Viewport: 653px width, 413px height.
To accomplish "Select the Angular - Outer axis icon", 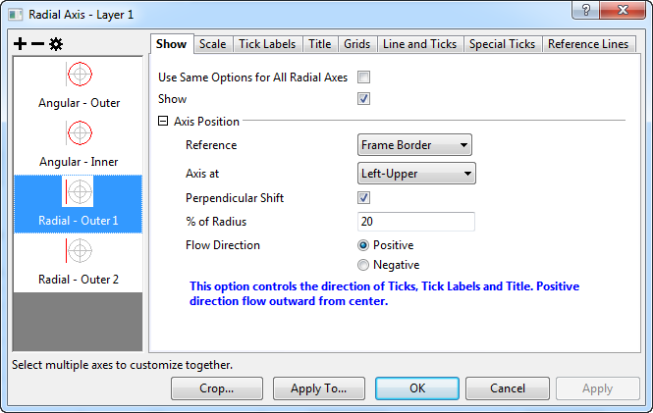I will [x=80, y=74].
